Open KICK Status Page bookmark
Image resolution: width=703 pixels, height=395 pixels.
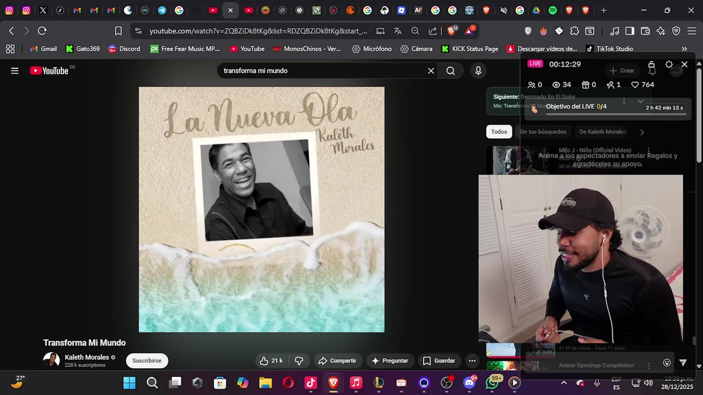click(x=470, y=49)
